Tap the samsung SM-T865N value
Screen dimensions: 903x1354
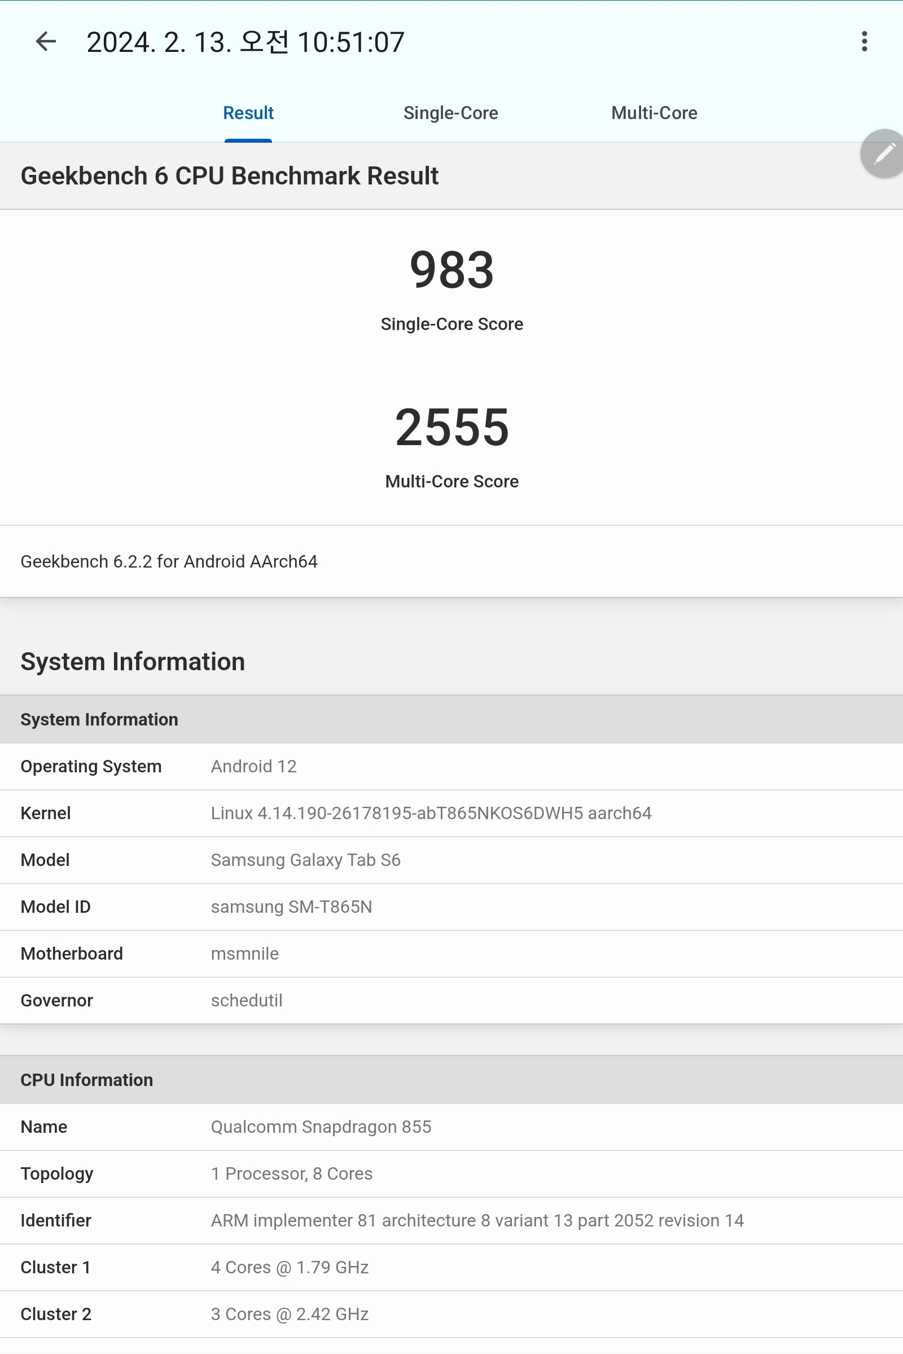pos(291,907)
